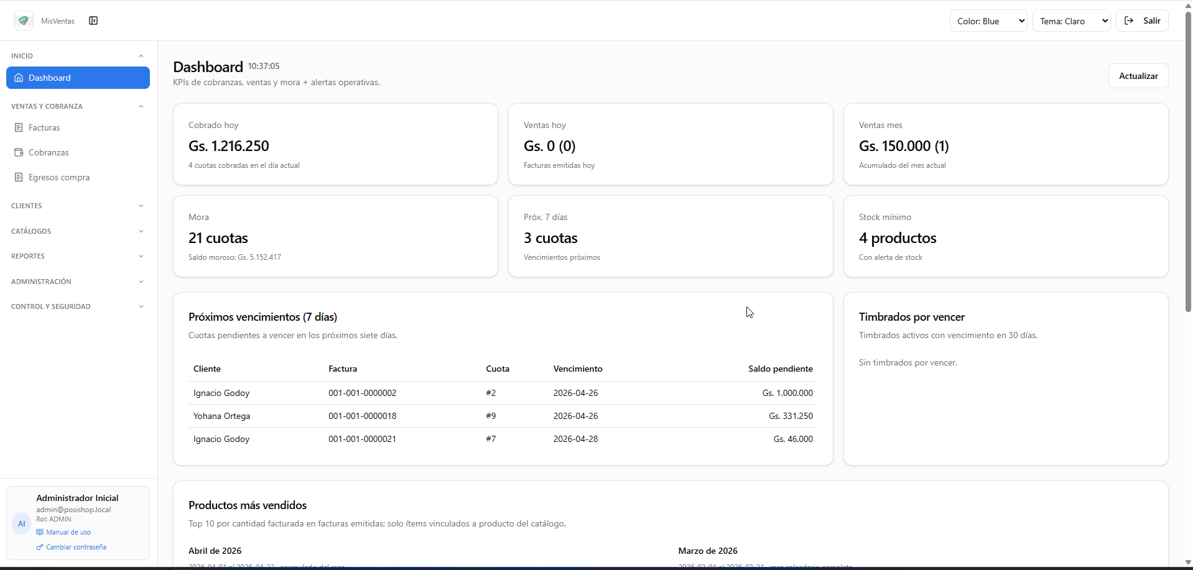Click the Facturas document icon

19,127
